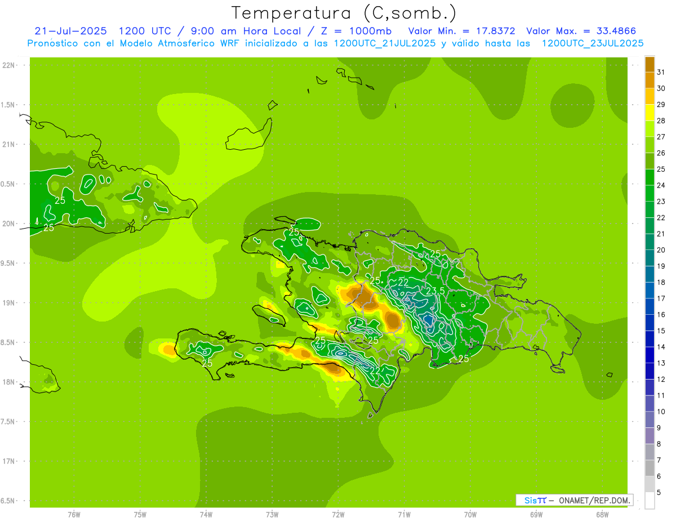Click colorbar label "18"
Image resolution: width=676 pixels, height=522 pixels.
pos(661,282)
